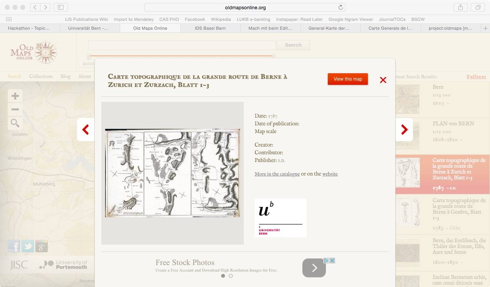The height and width of the screenshot is (287, 490).
Task: Open Import to Mendeley bookmark
Action: coord(134,19)
